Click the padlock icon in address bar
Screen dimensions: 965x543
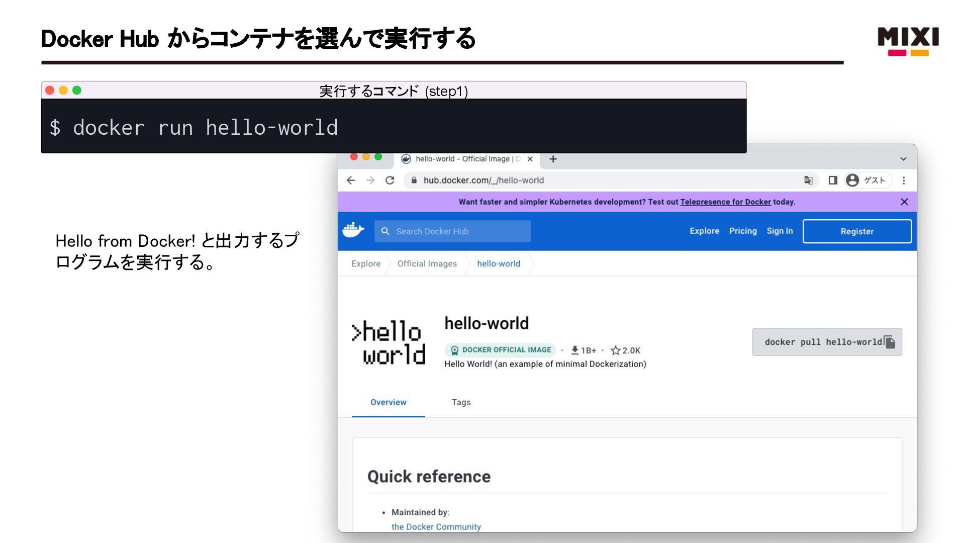414,180
